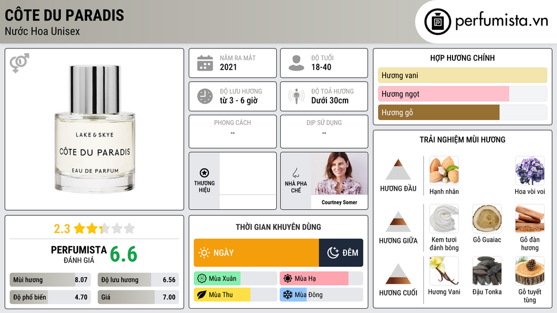Select the Hương Vani vanilla image
Screen dimensions: 557x313
444,271
